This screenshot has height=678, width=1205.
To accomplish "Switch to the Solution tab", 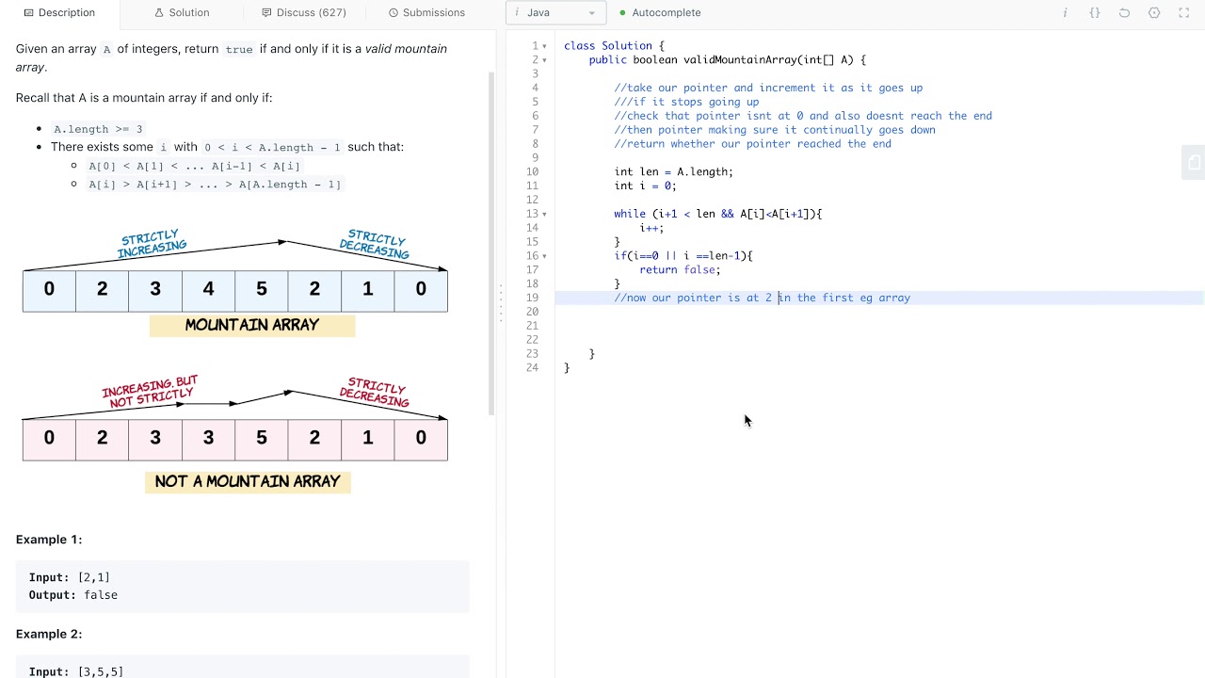I will (x=182, y=13).
